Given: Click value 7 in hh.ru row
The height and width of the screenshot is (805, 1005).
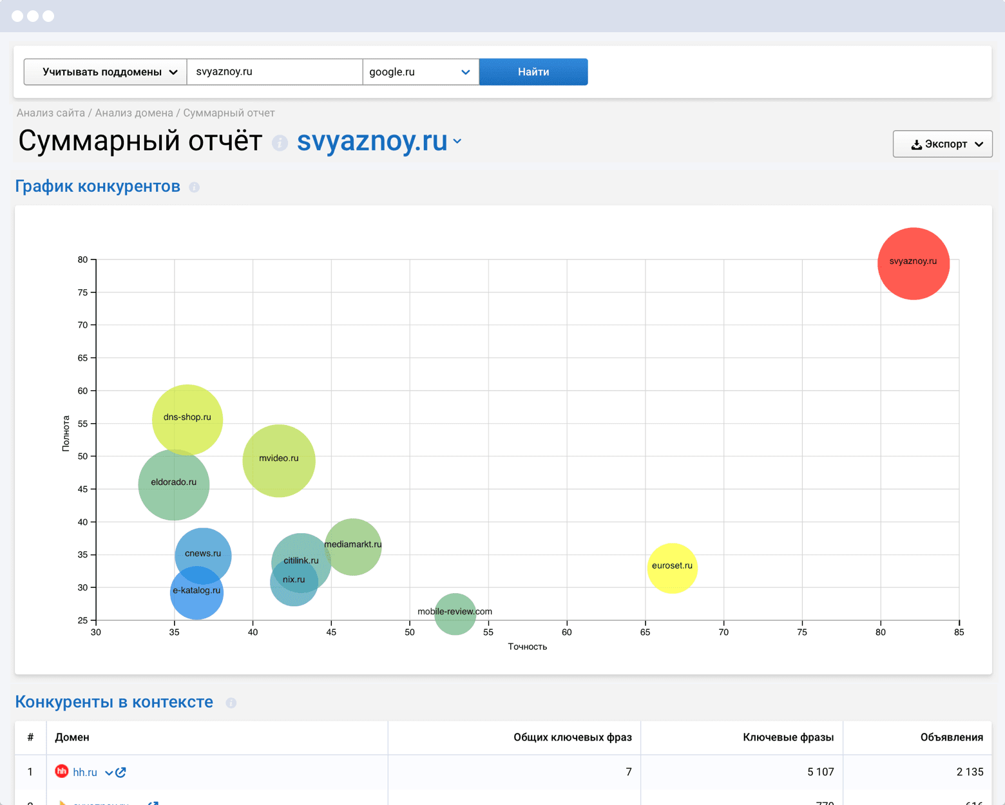Looking at the screenshot, I should click(629, 772).
